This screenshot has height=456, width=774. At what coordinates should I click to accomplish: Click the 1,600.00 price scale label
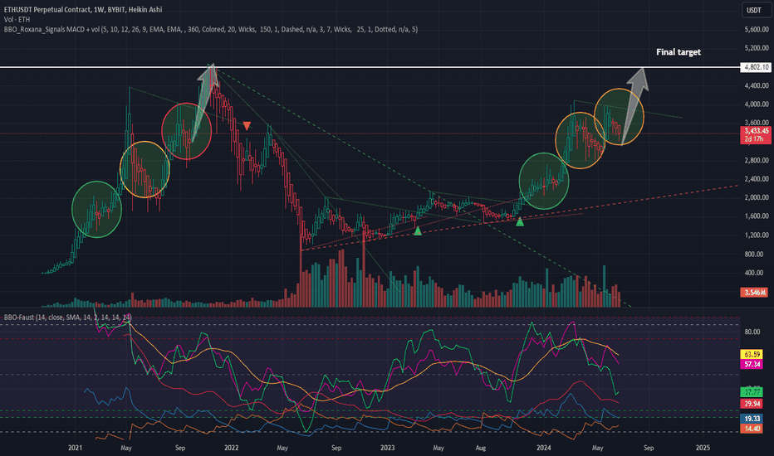click(x=757, y=216)
